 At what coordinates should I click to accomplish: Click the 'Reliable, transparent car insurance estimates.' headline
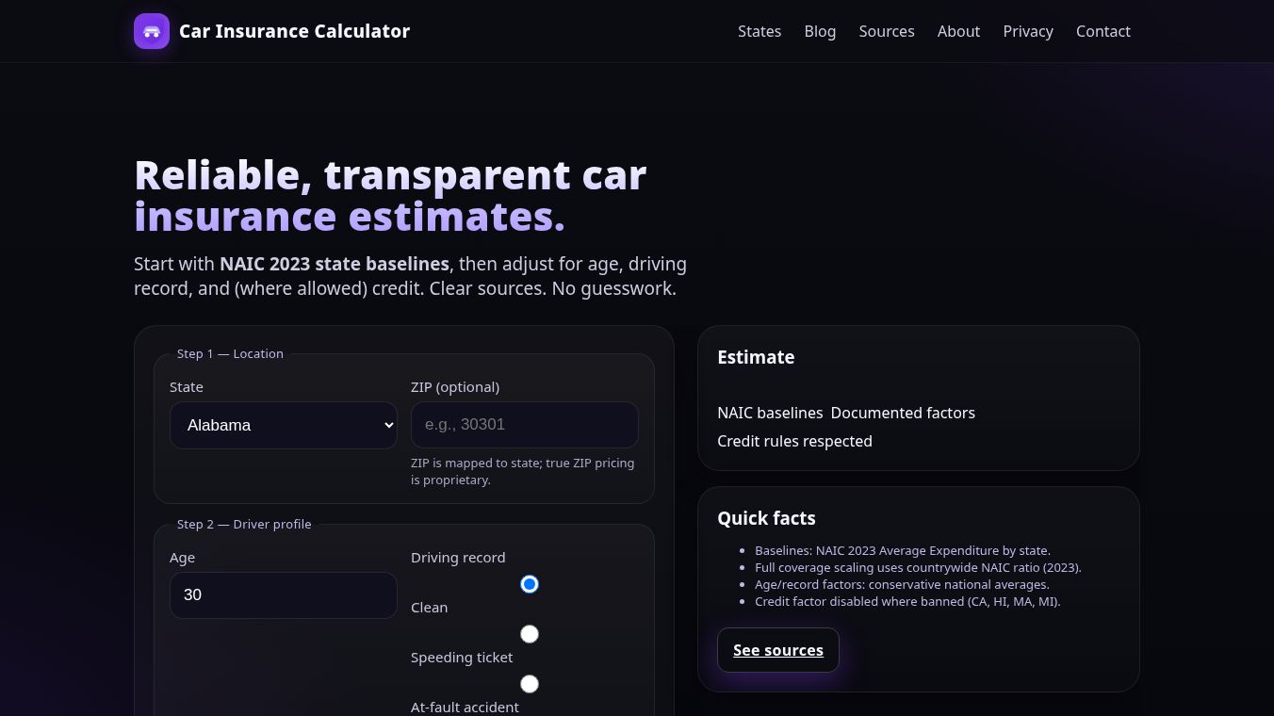pos(390,196)
